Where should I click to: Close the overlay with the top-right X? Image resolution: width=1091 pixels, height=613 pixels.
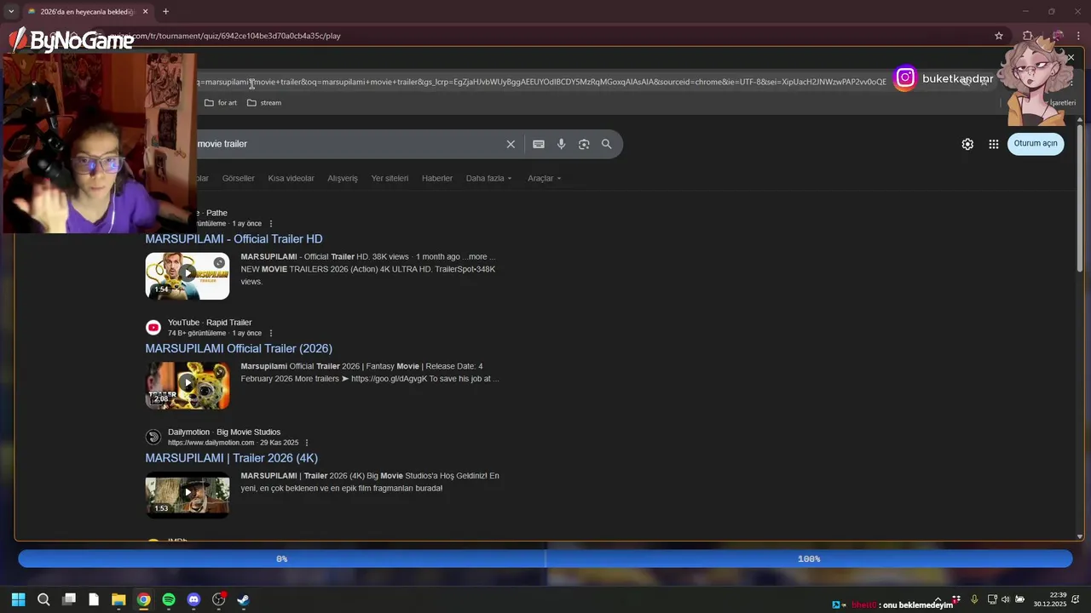pos(1071,58)
